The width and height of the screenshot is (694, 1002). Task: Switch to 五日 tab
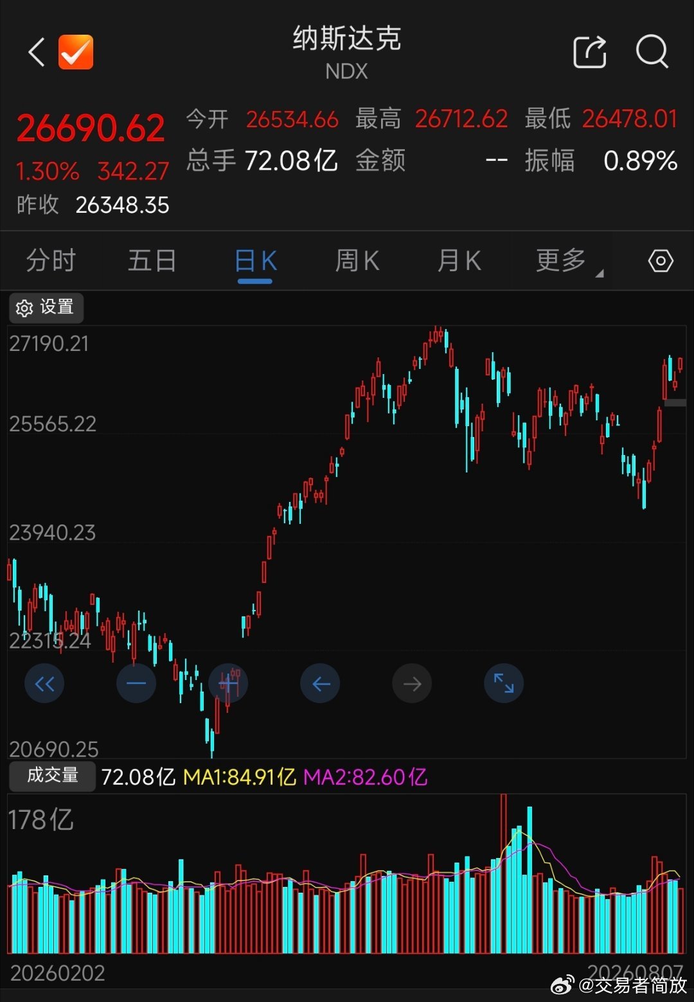(152, 261)
